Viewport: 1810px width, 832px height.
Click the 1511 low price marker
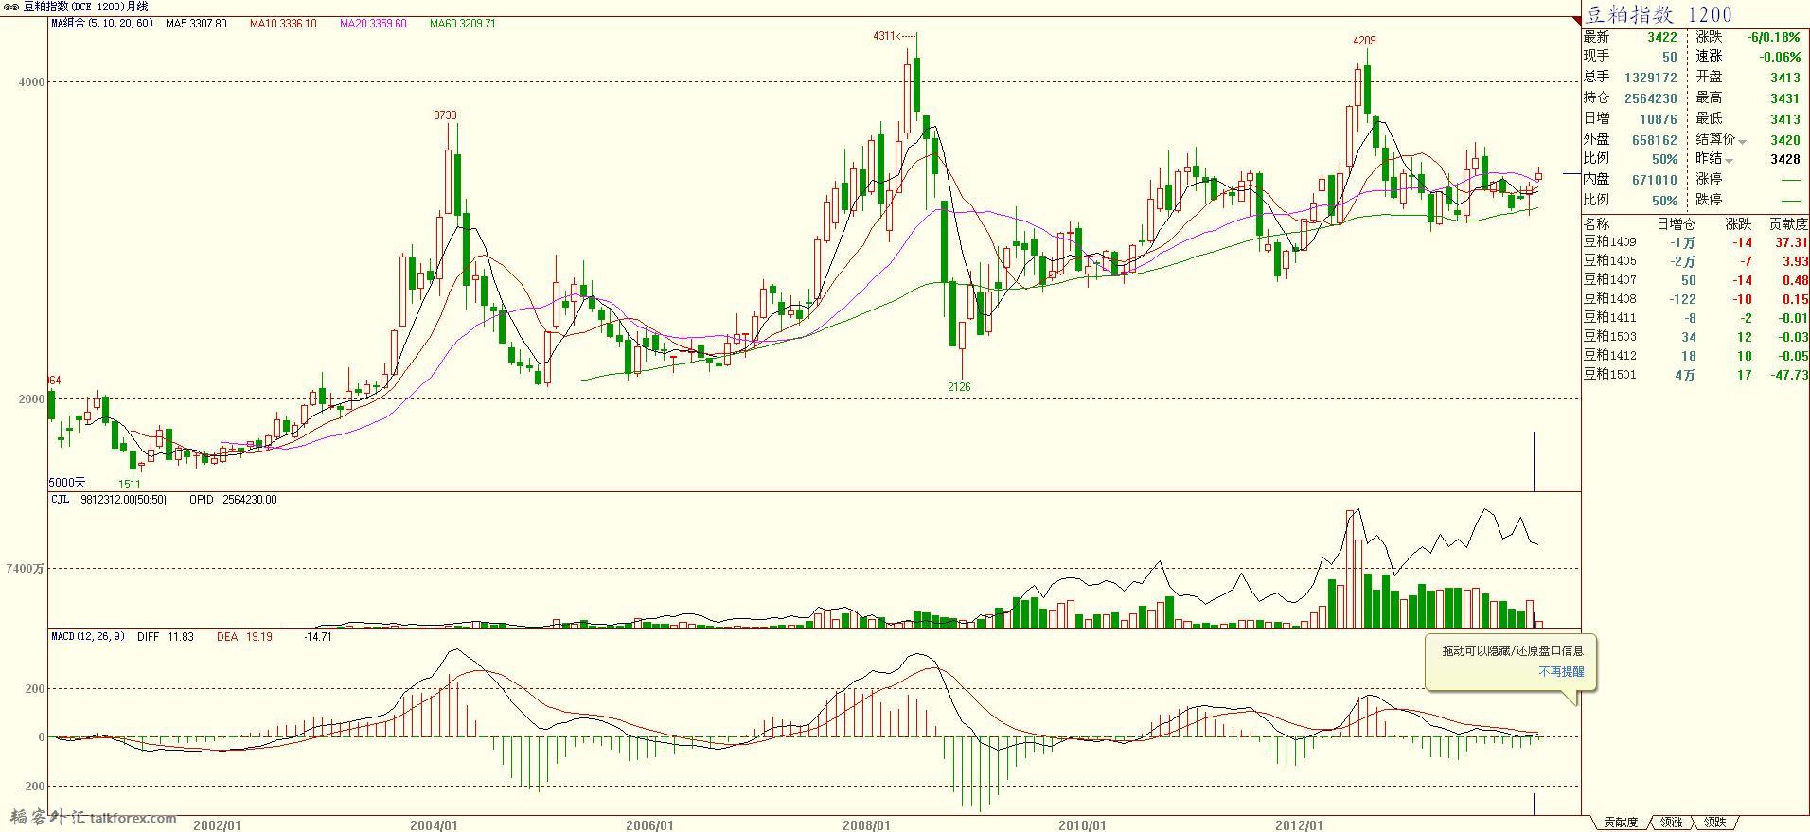tap(130, 485)
